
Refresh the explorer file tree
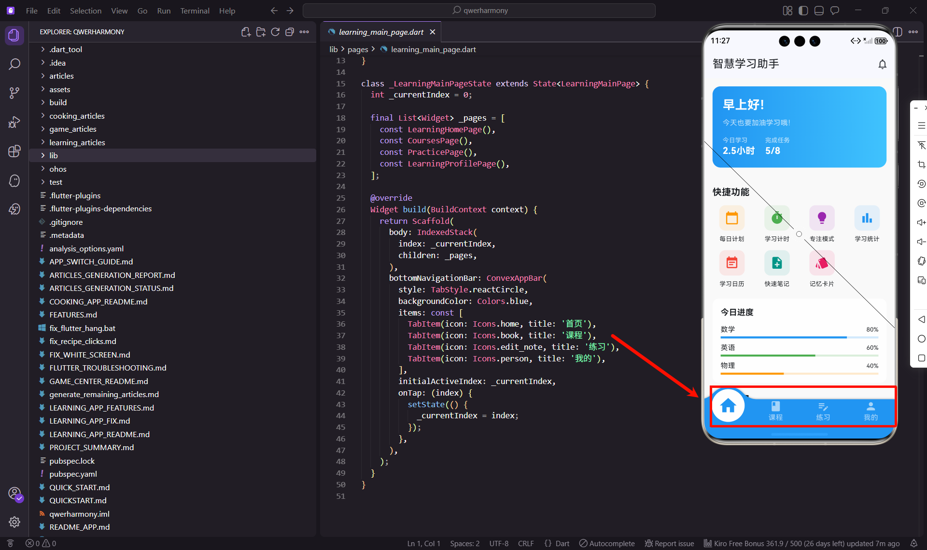tap(275, 32)
